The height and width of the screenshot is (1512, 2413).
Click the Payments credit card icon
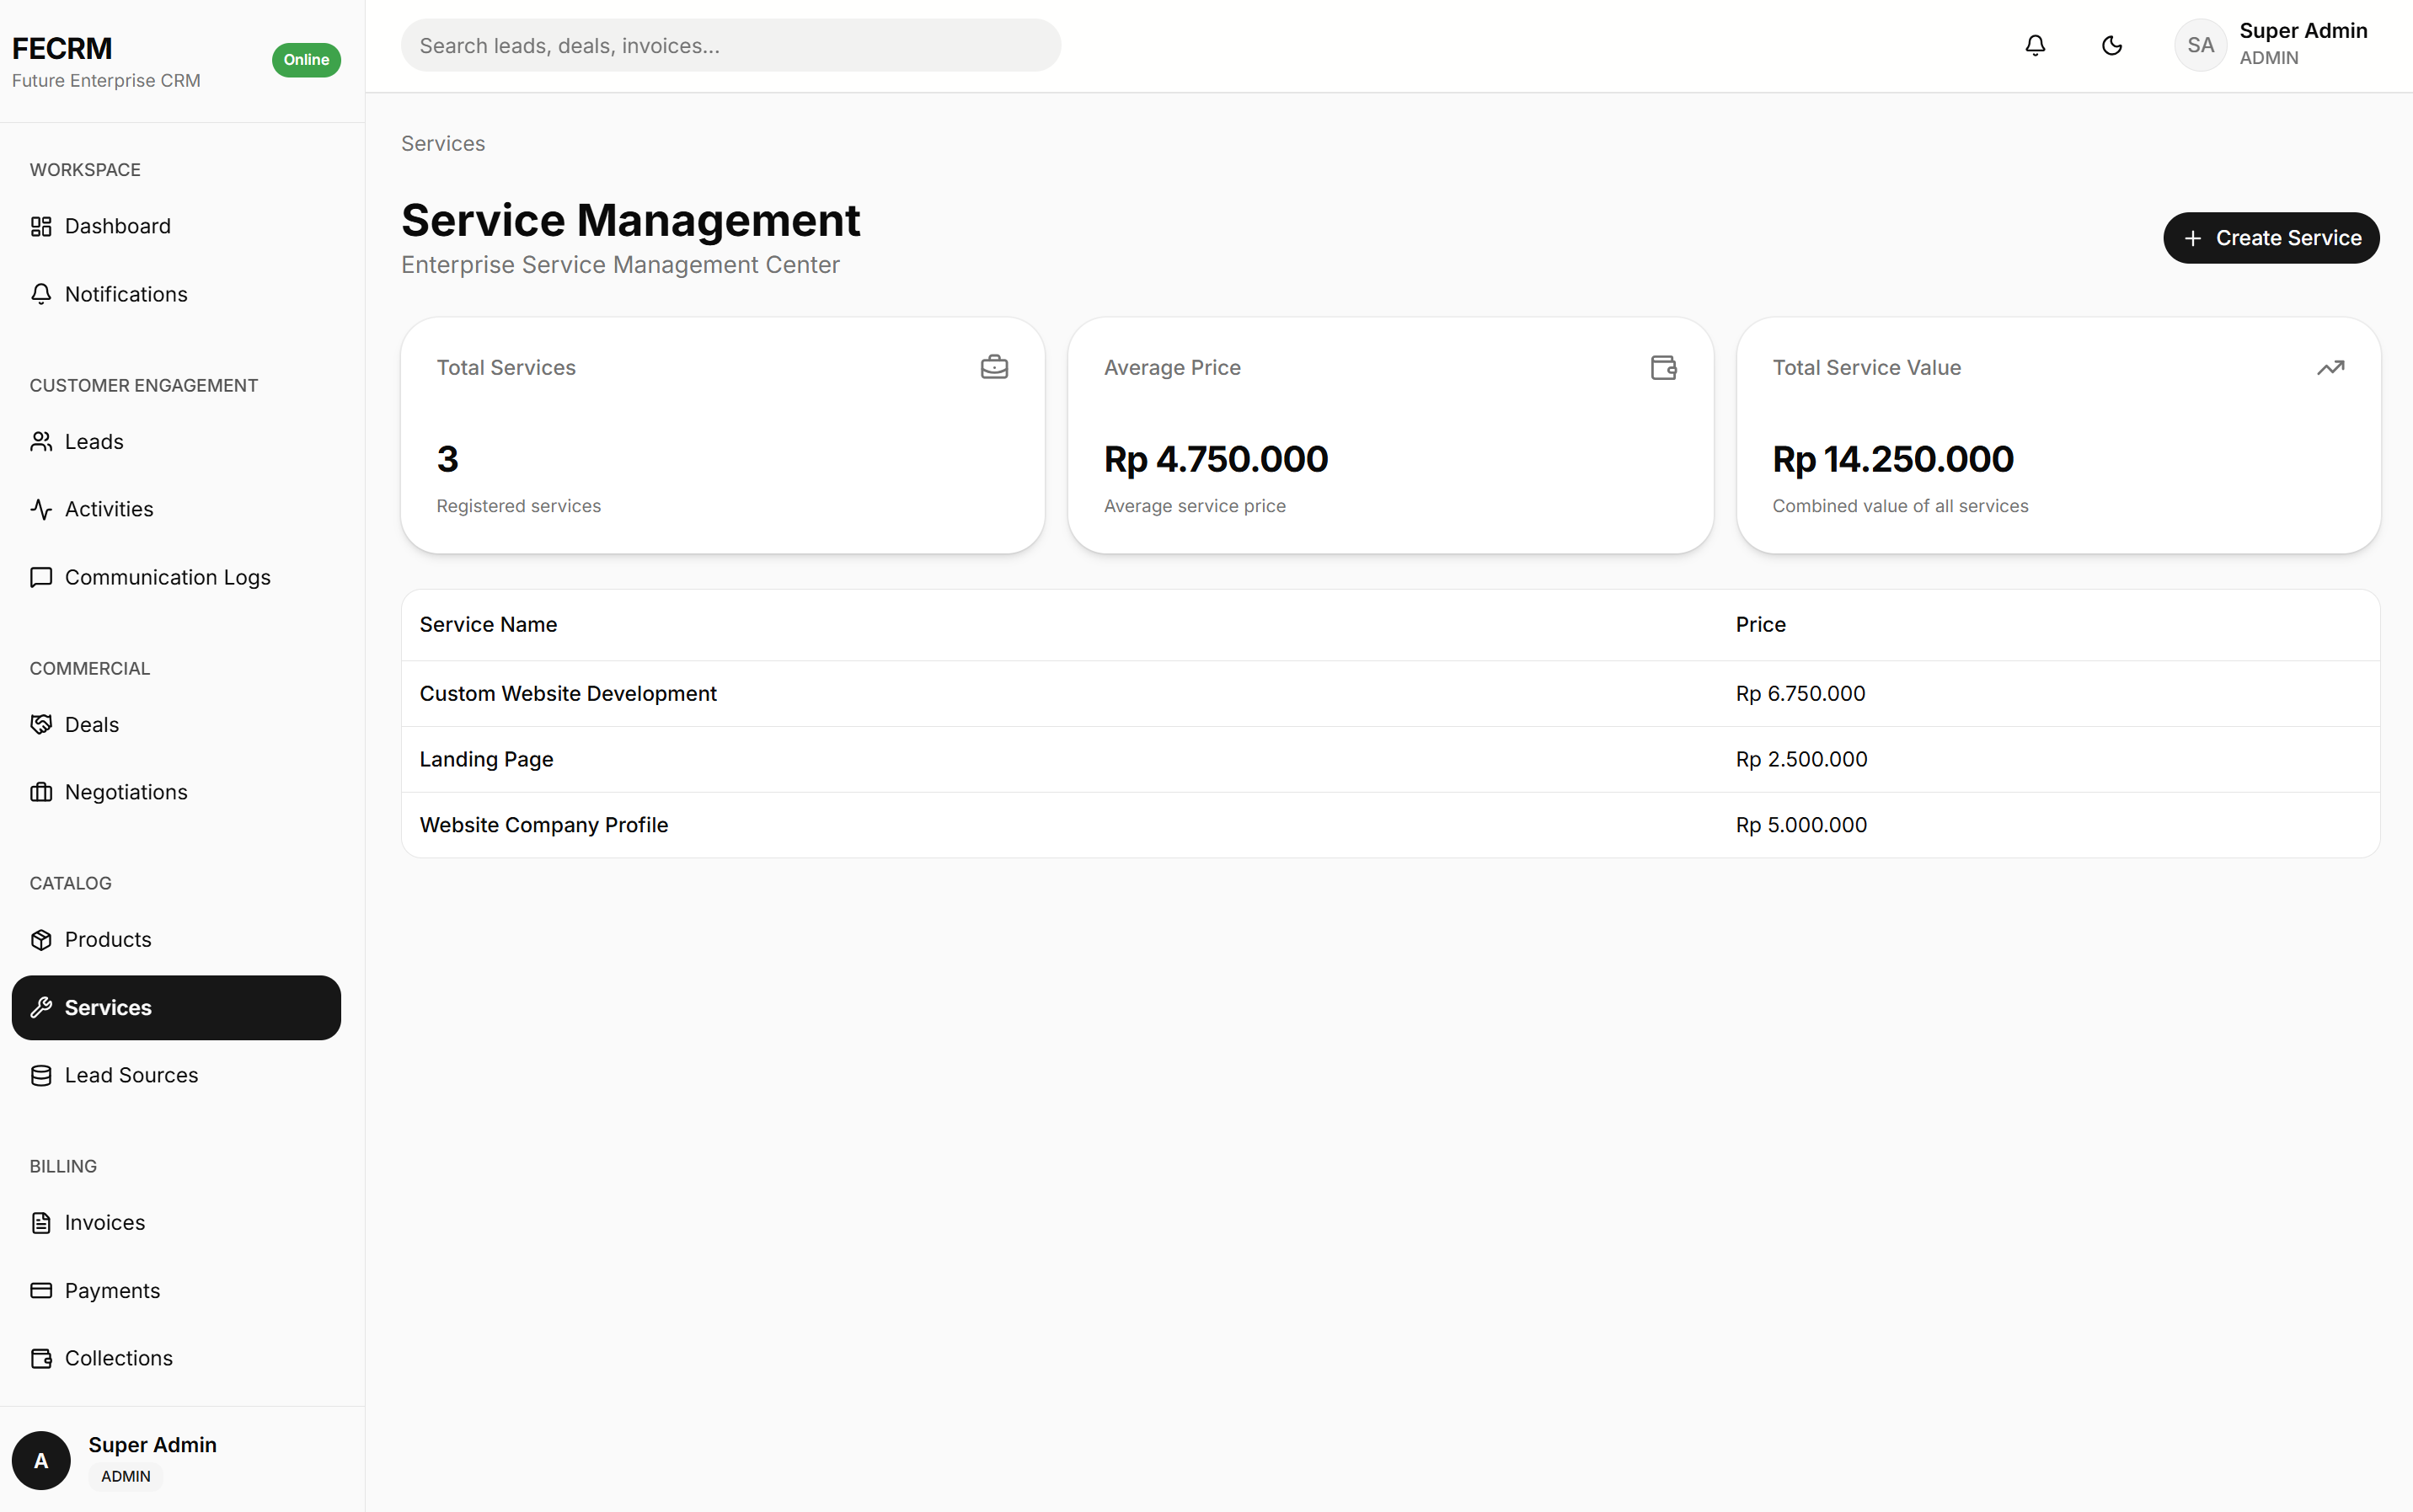pyautogui.click(x=41, y=1290)
